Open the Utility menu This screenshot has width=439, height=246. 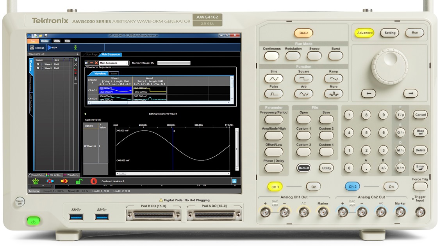point(57,41)
